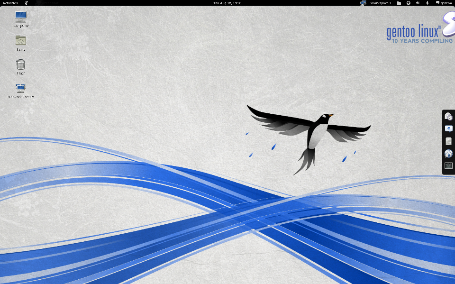Open the file cabinet icon in dock

[448, 141]
